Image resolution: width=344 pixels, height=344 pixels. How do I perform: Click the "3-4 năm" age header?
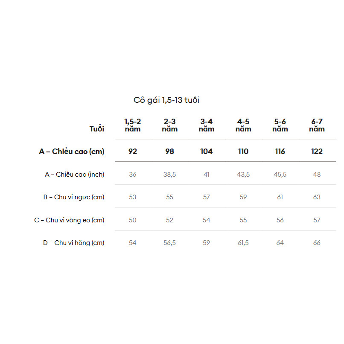coord(207,125)
